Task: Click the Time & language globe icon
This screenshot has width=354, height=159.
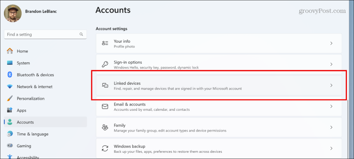Action: 10,134
